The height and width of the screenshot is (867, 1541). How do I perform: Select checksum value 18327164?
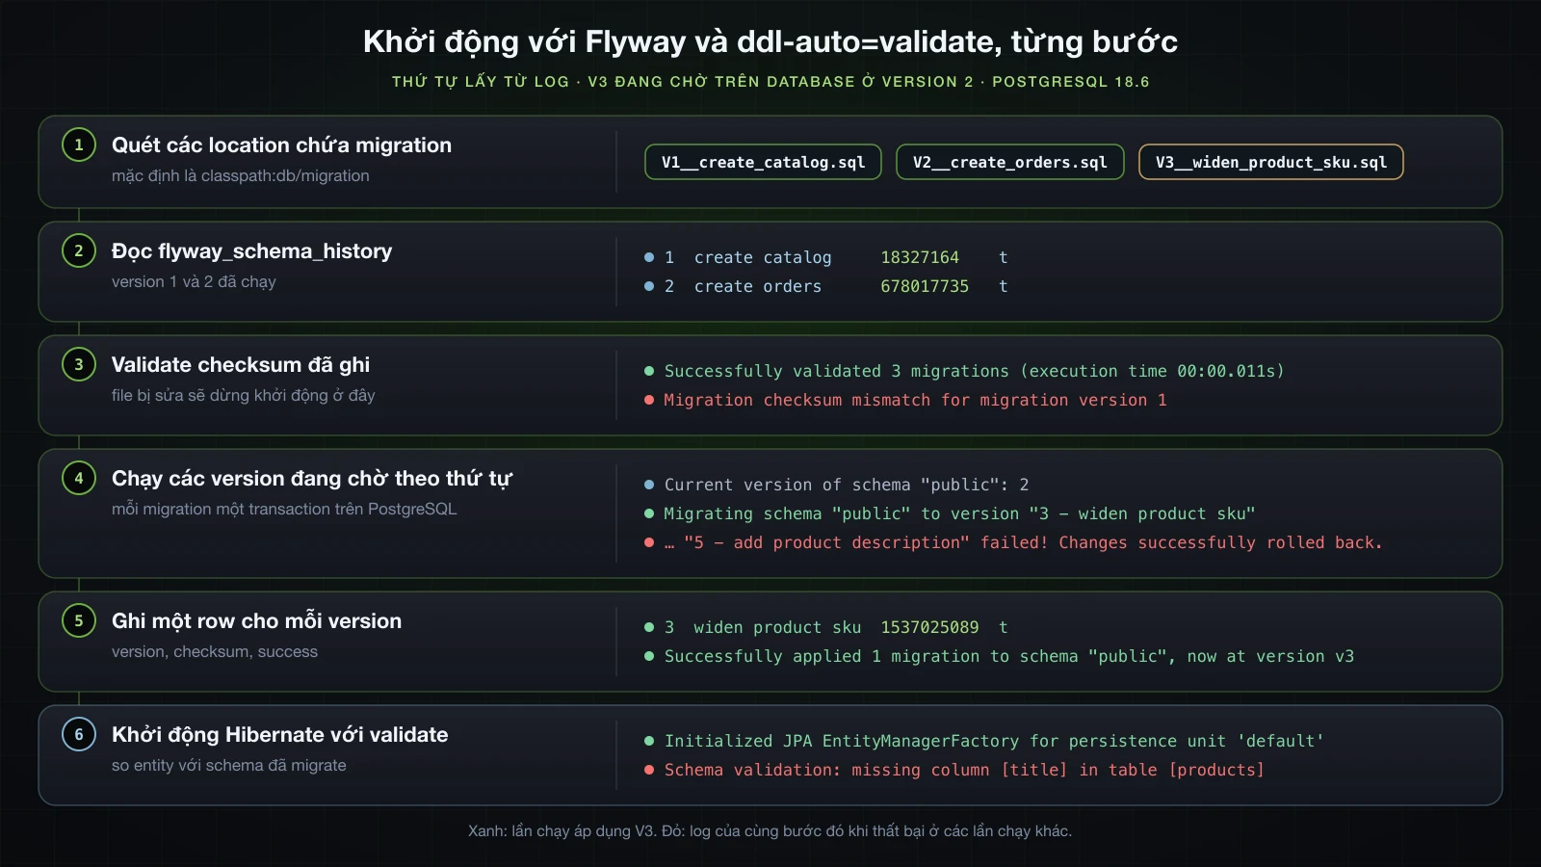920,257
